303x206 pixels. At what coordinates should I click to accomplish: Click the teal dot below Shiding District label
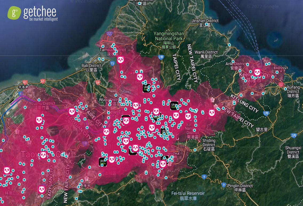[195, 150]
